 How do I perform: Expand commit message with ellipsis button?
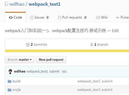(x=64, y=72)
